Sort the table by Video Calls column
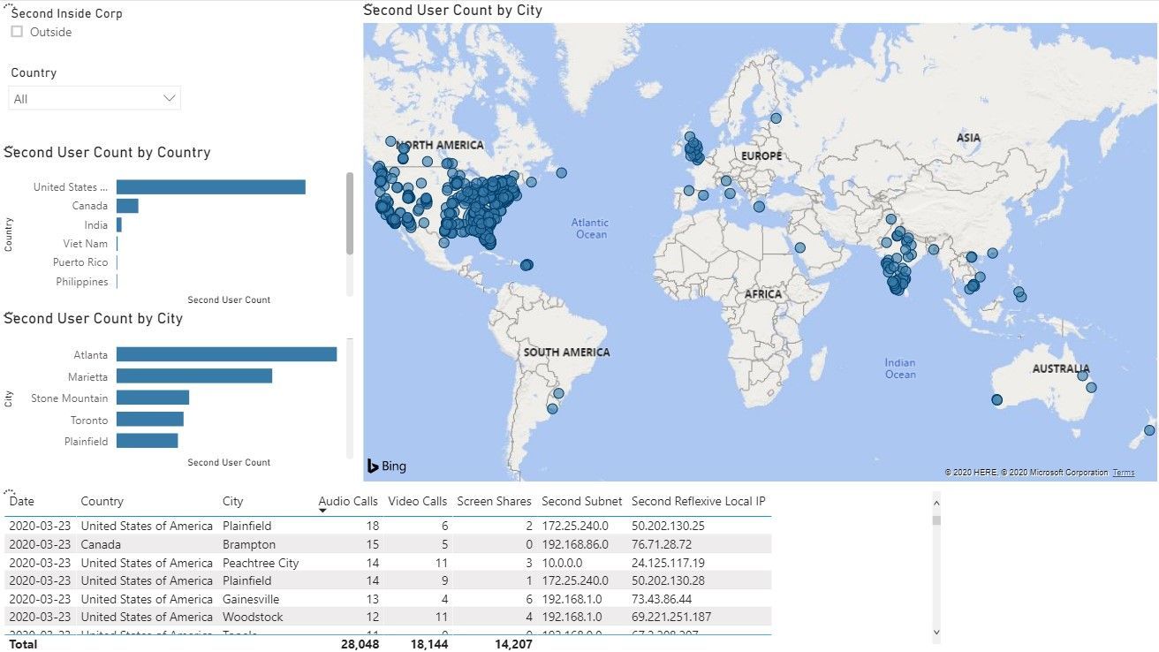The image size is (1159, 652). 417,501
